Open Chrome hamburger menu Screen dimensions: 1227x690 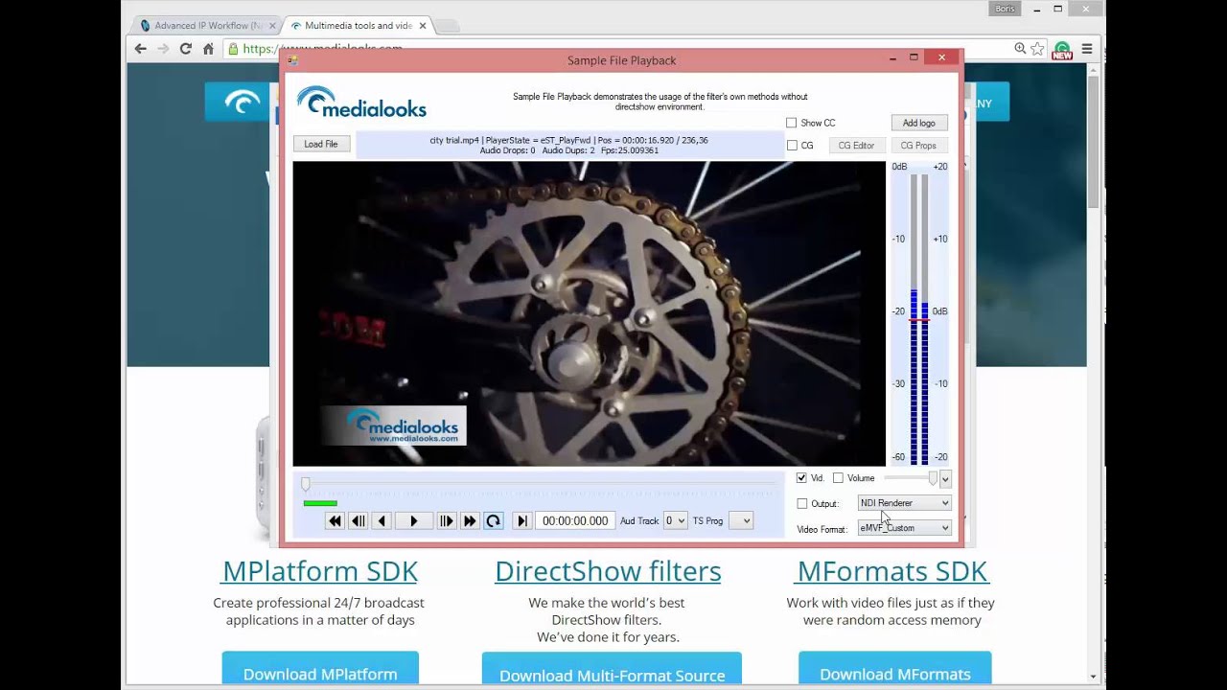click(1087, 49)
